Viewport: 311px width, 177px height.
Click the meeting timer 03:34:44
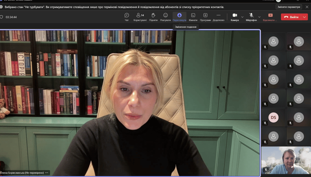coord(11,17)
